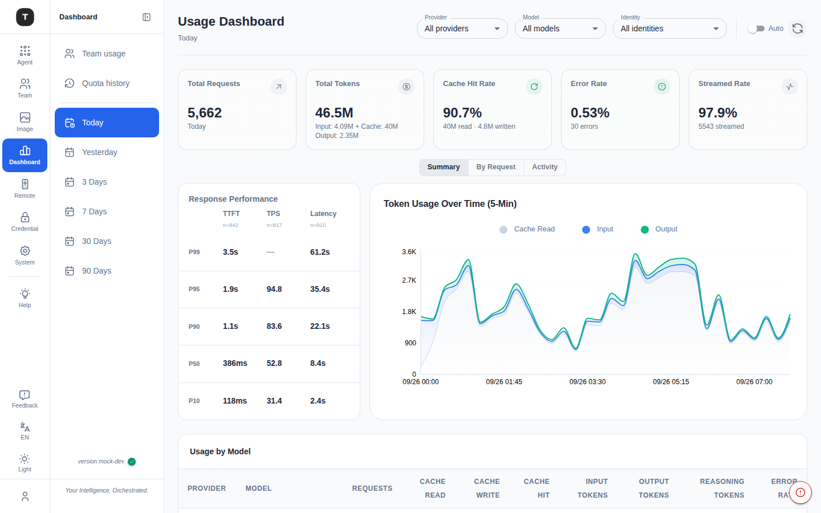Screen dimensions: 821x513
Task: Switch to the Activity tab
Action: (x=544, y=167)
